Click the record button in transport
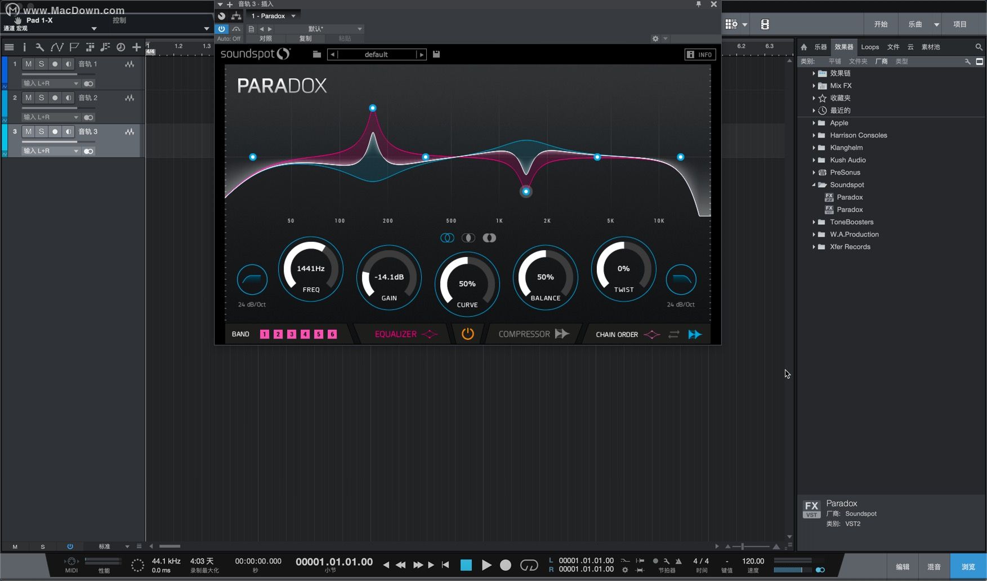This screenshot has width=987, height=581. 506,565
